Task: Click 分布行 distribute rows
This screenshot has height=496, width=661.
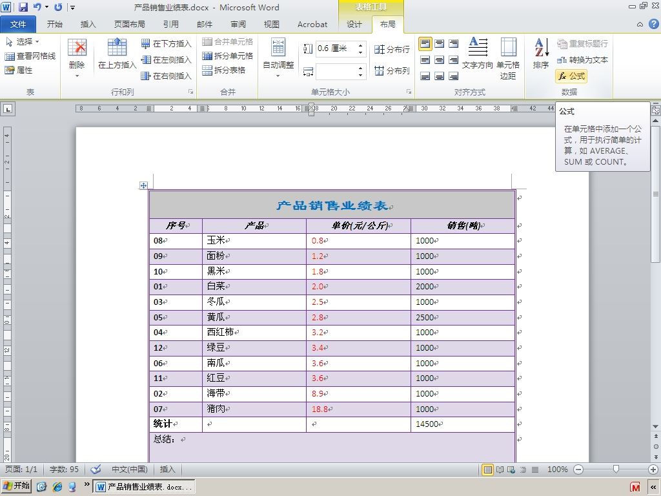Action: click(x=392, y=49)
